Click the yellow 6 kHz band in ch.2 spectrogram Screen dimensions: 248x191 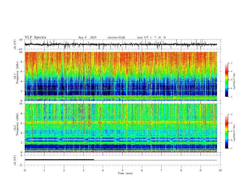(x=121, y=122)
